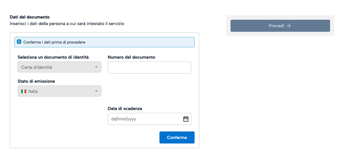
Task: Click the 'Stato di emissione' label
Action: point(36,81)
